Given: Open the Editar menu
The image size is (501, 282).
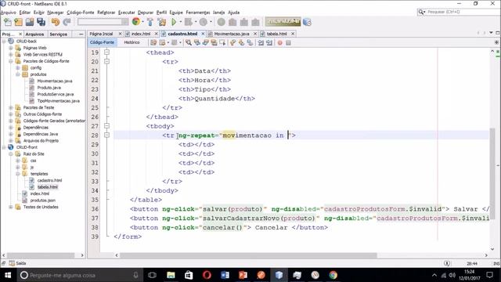Looking at the screenshot, I should (x=24, y=13).
